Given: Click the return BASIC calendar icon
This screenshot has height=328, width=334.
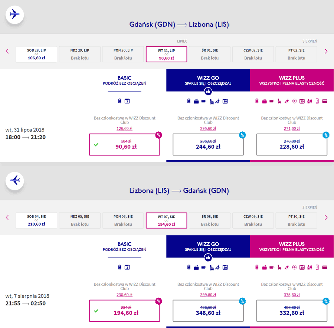Looking at the screenshot, I should pyautogui.click(x=127, y=267).
